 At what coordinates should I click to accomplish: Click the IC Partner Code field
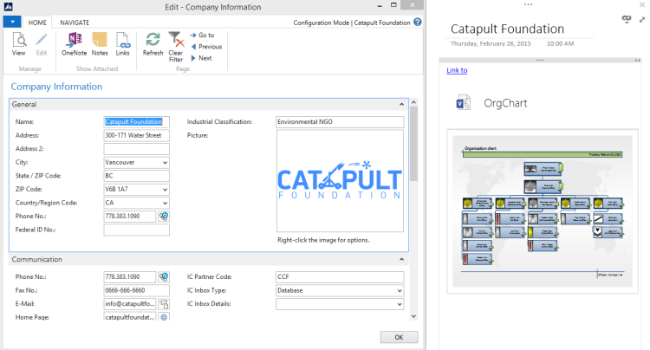340,276
